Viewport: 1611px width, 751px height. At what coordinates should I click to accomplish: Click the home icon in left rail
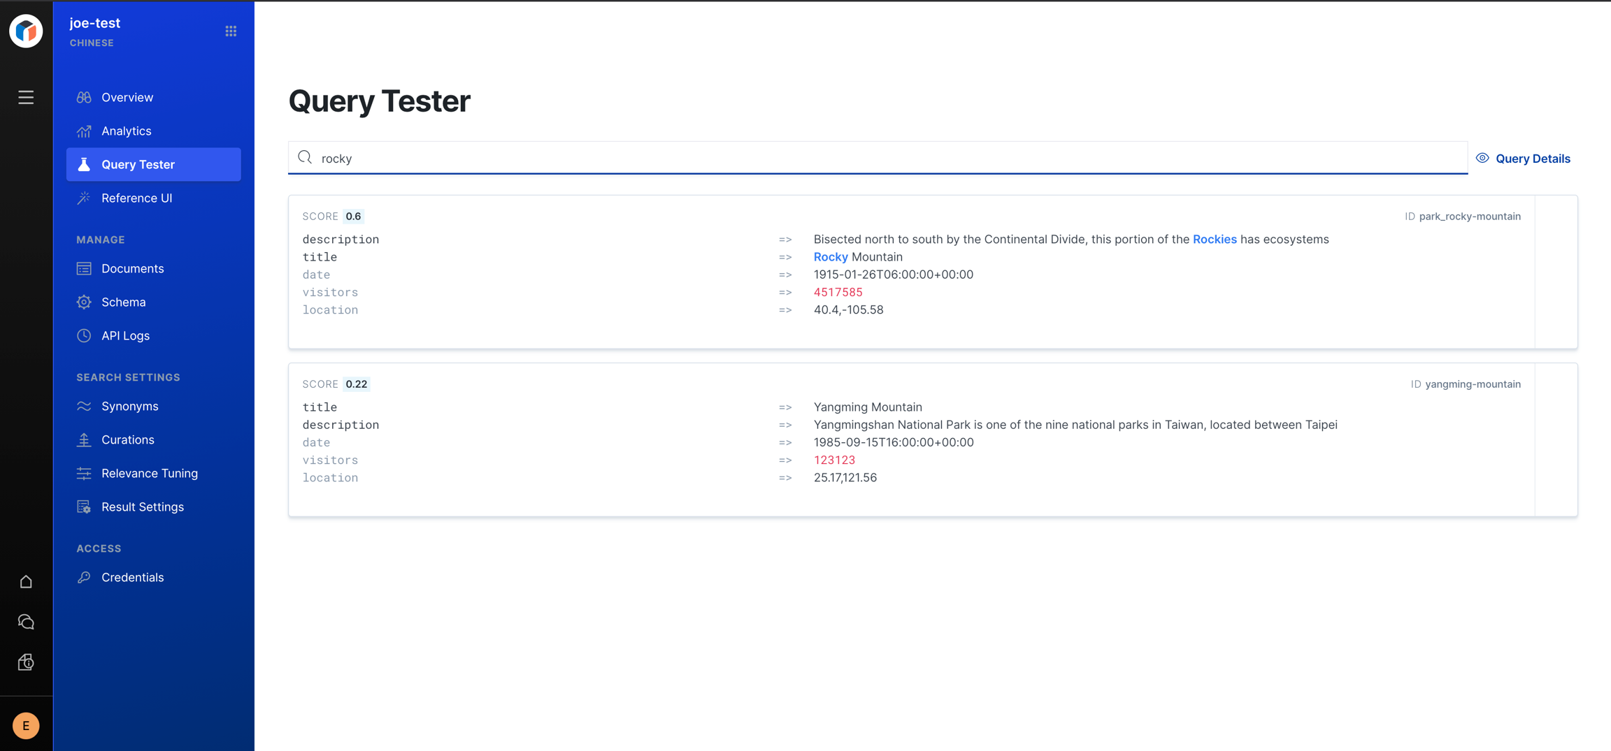coord(26,582)
